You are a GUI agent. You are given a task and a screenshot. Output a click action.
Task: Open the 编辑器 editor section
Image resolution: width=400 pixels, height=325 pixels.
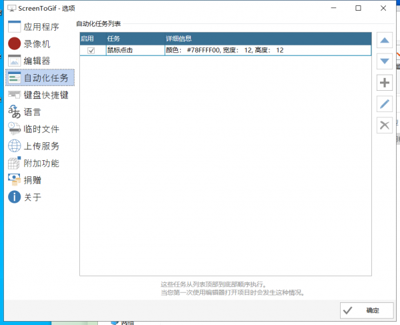point(40,61)
